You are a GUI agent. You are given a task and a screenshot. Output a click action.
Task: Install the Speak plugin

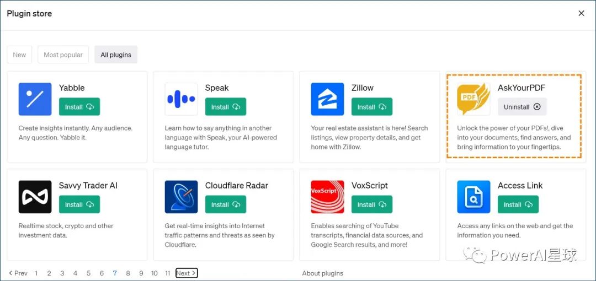coord(226,107)
